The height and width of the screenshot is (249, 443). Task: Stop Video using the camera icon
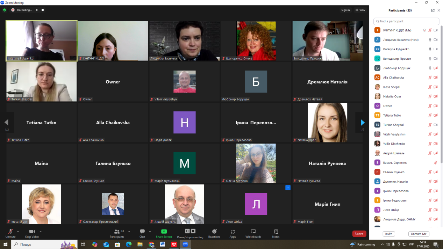click(x=32, y=232)
